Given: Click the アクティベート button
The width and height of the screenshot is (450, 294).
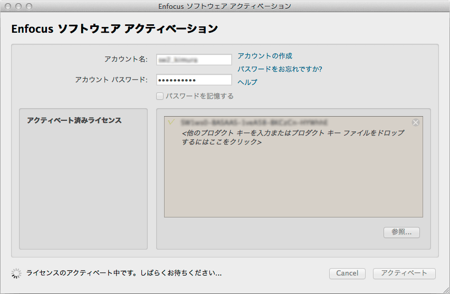Looking at the screenshot, I should coord(404,273).
